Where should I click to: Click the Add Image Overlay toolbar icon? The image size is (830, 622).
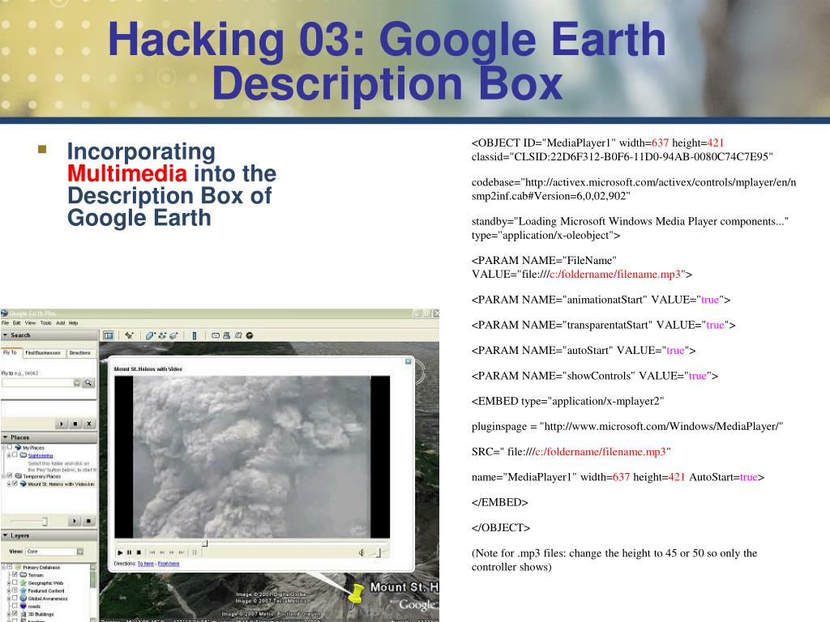pyautogui.click(x=173, y=335)
